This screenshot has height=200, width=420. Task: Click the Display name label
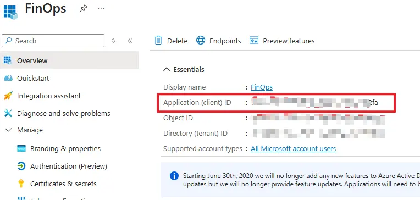click(x=185, y=87)
